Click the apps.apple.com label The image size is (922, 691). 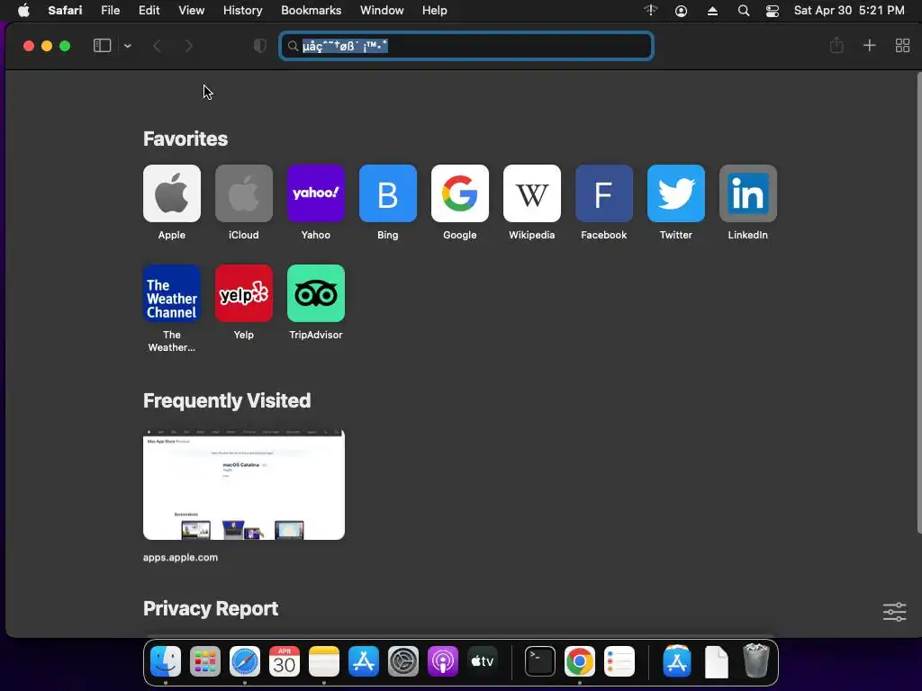pyautogui.click(x=180, y=558)
